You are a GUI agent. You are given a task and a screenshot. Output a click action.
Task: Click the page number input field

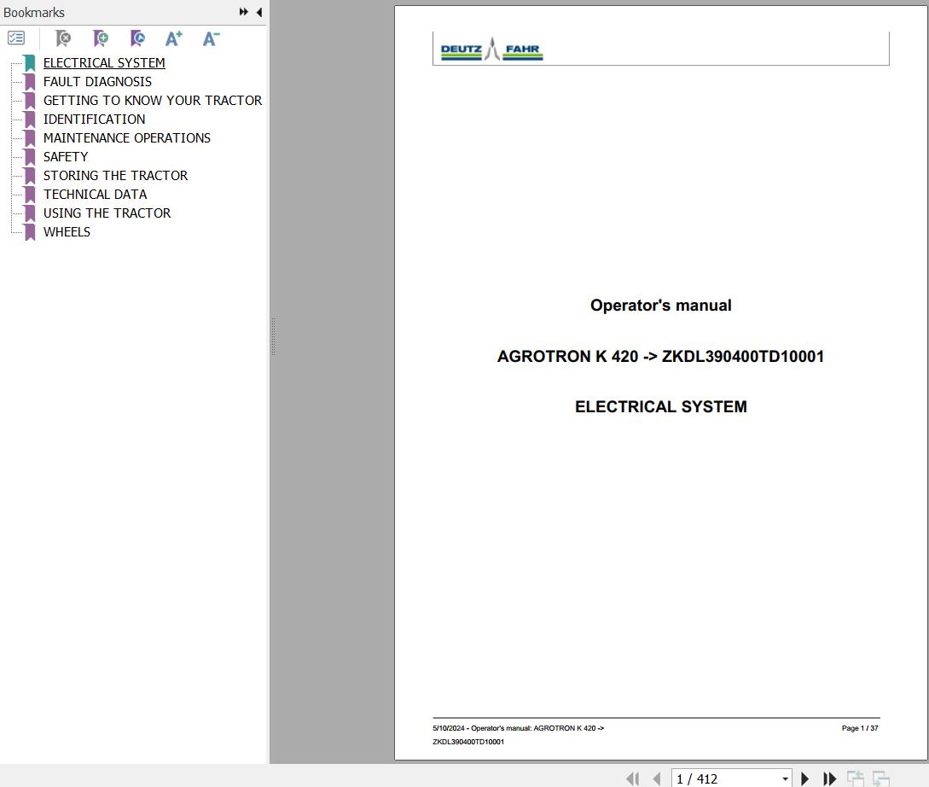click(x=723, y=778)
